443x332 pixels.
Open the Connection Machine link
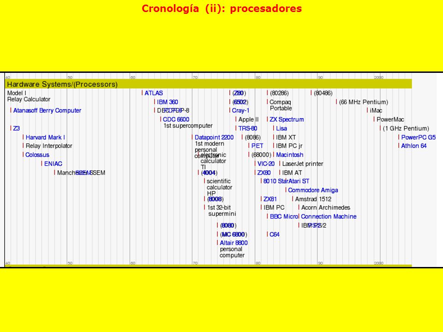click(329, 217)
